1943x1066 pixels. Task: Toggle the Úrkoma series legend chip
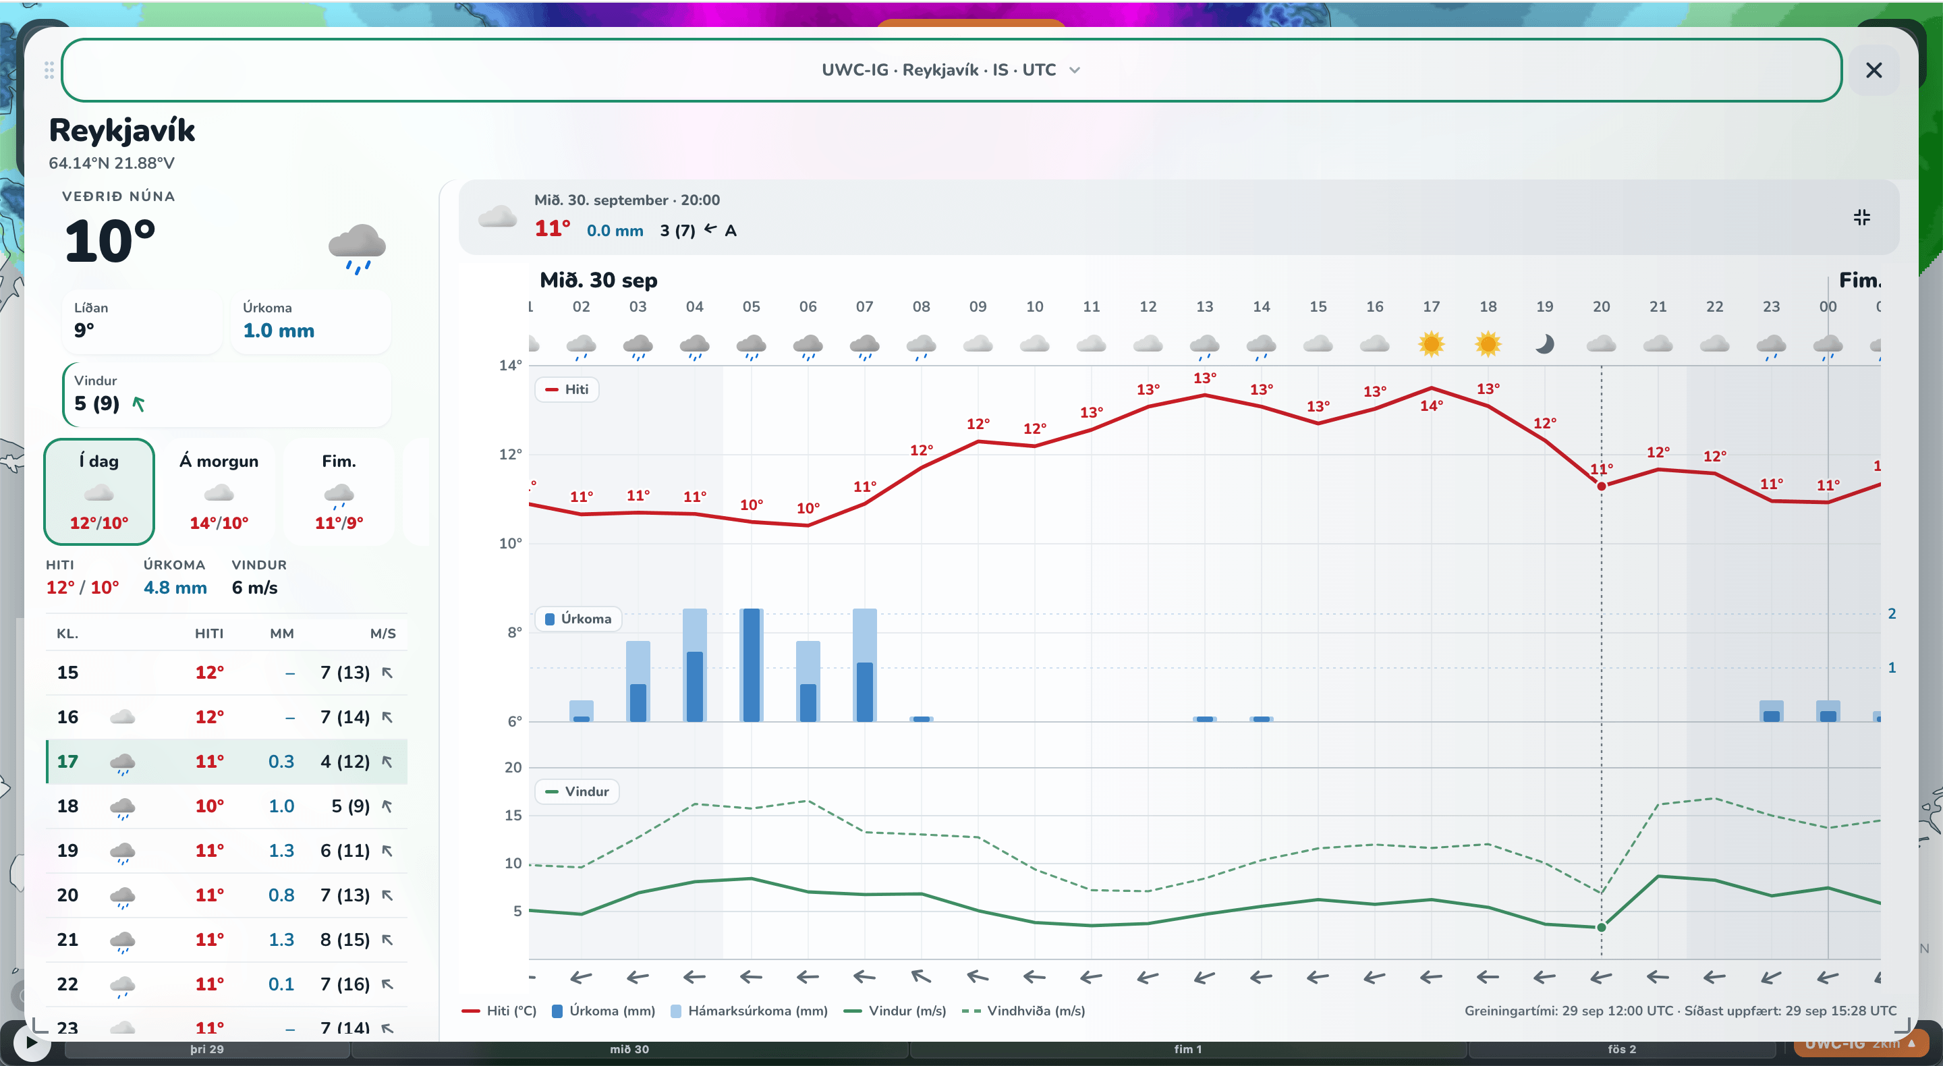579,619
